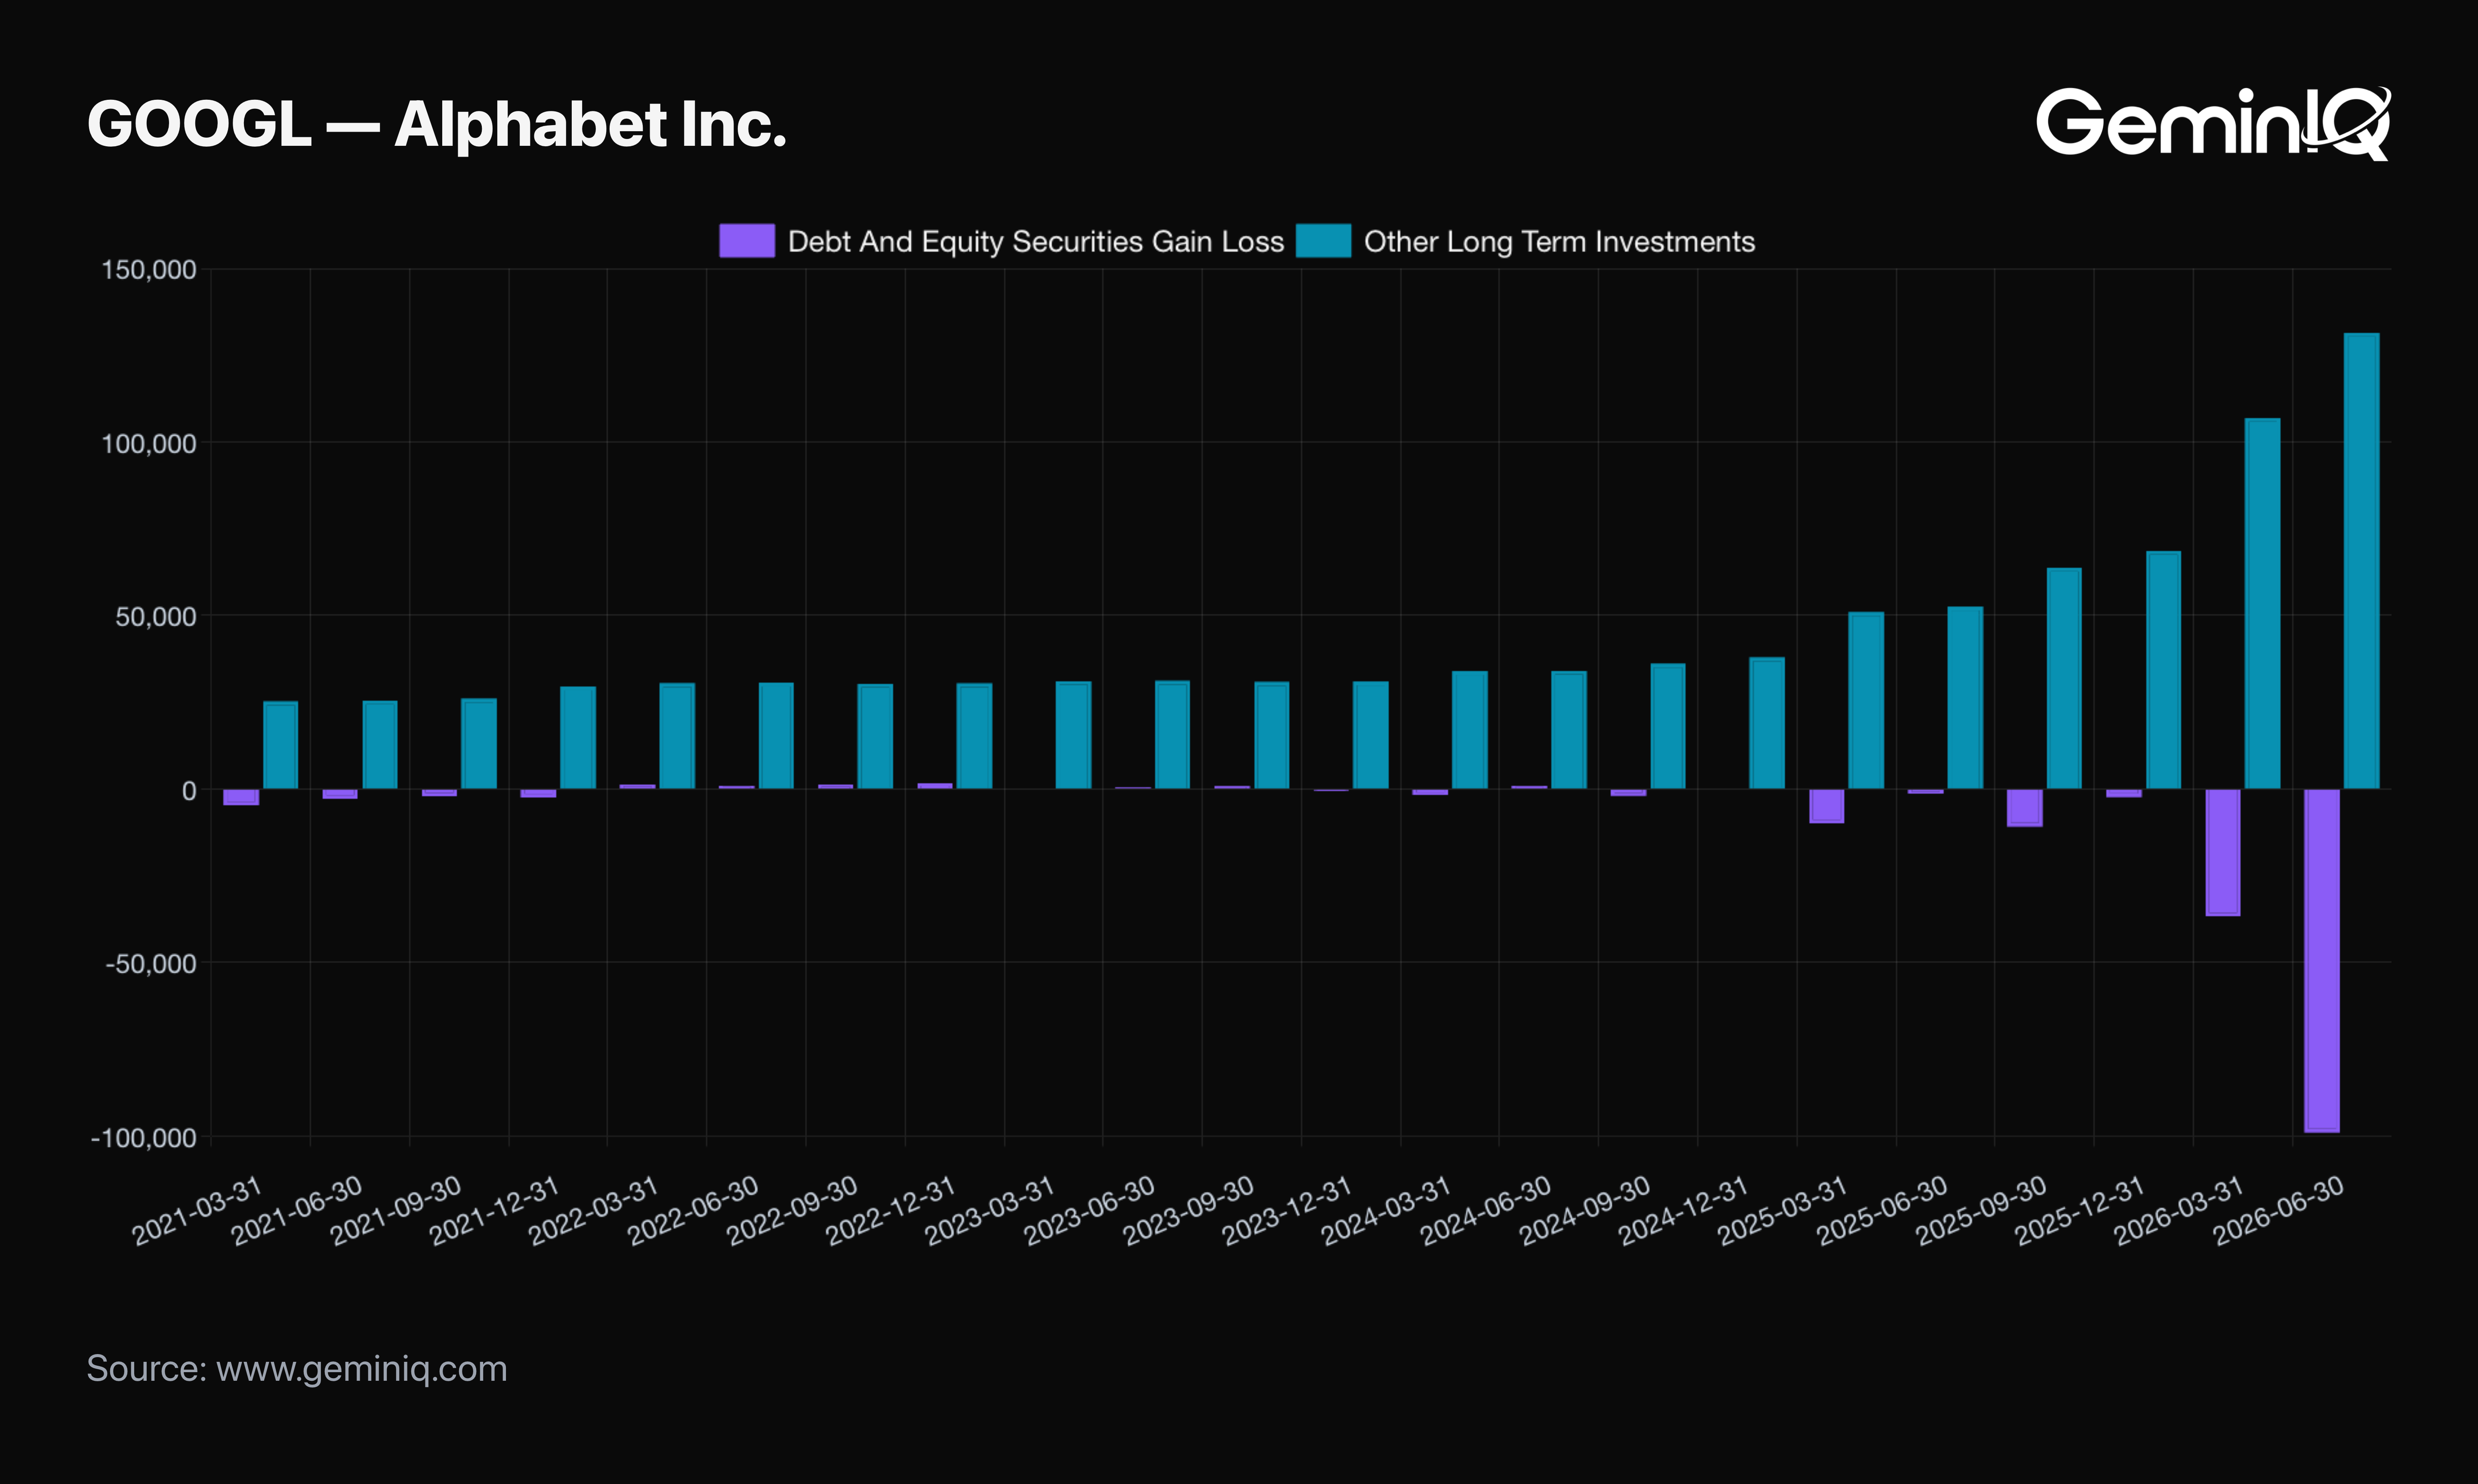Click the 2022-09-30 date label
This screenshot has width=2478, height=1484.
pyautogui.click(x=792, y=1210)
